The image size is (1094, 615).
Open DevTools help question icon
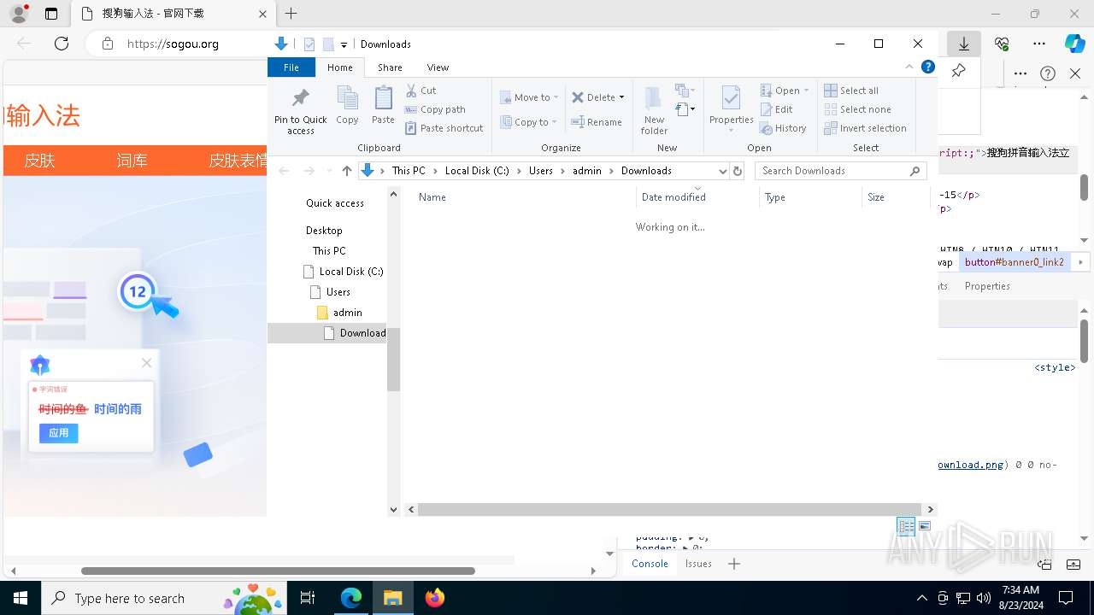pyautogui.click(x=1048, y=73)
